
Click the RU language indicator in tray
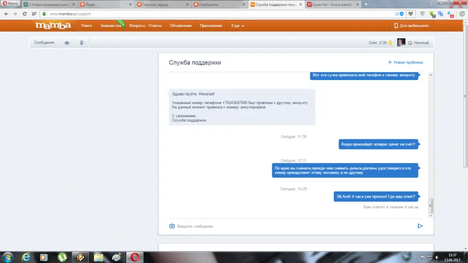408,257
